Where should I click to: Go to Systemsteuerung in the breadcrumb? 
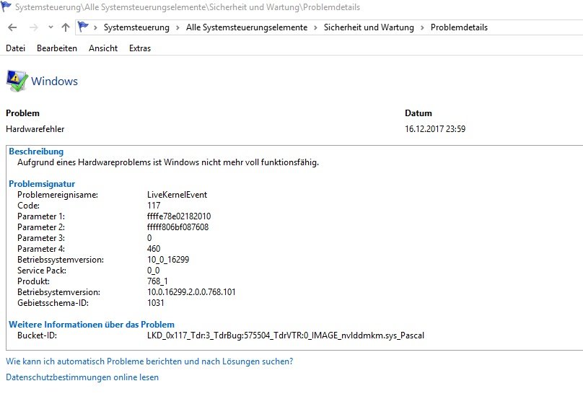(x=136, y=27)
